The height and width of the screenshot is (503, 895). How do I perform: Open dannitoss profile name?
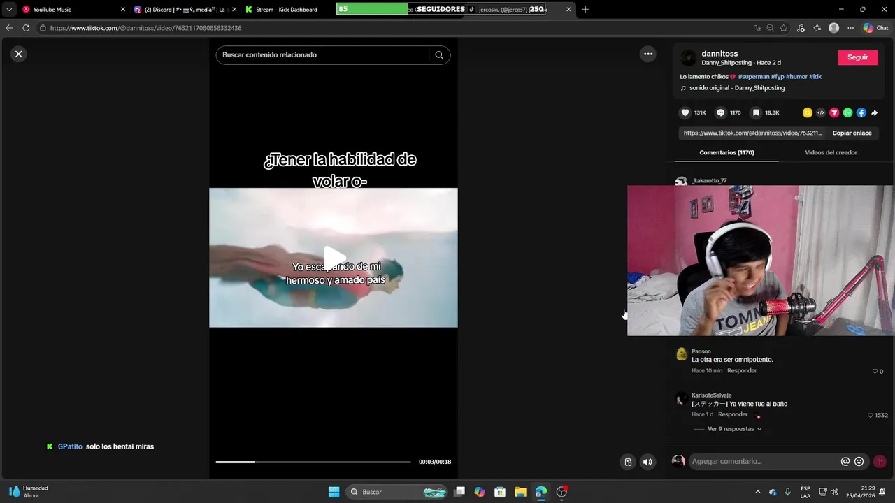tap(719, 54)
